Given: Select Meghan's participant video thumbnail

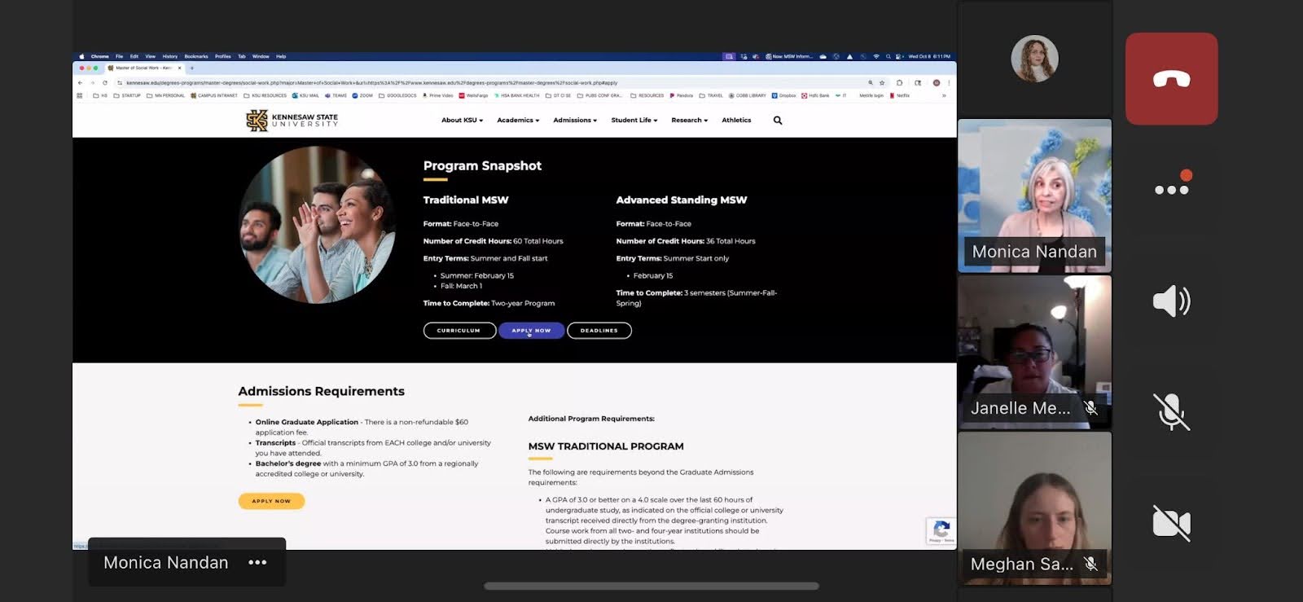Looking at the screenshot, I should point(1034,508).
